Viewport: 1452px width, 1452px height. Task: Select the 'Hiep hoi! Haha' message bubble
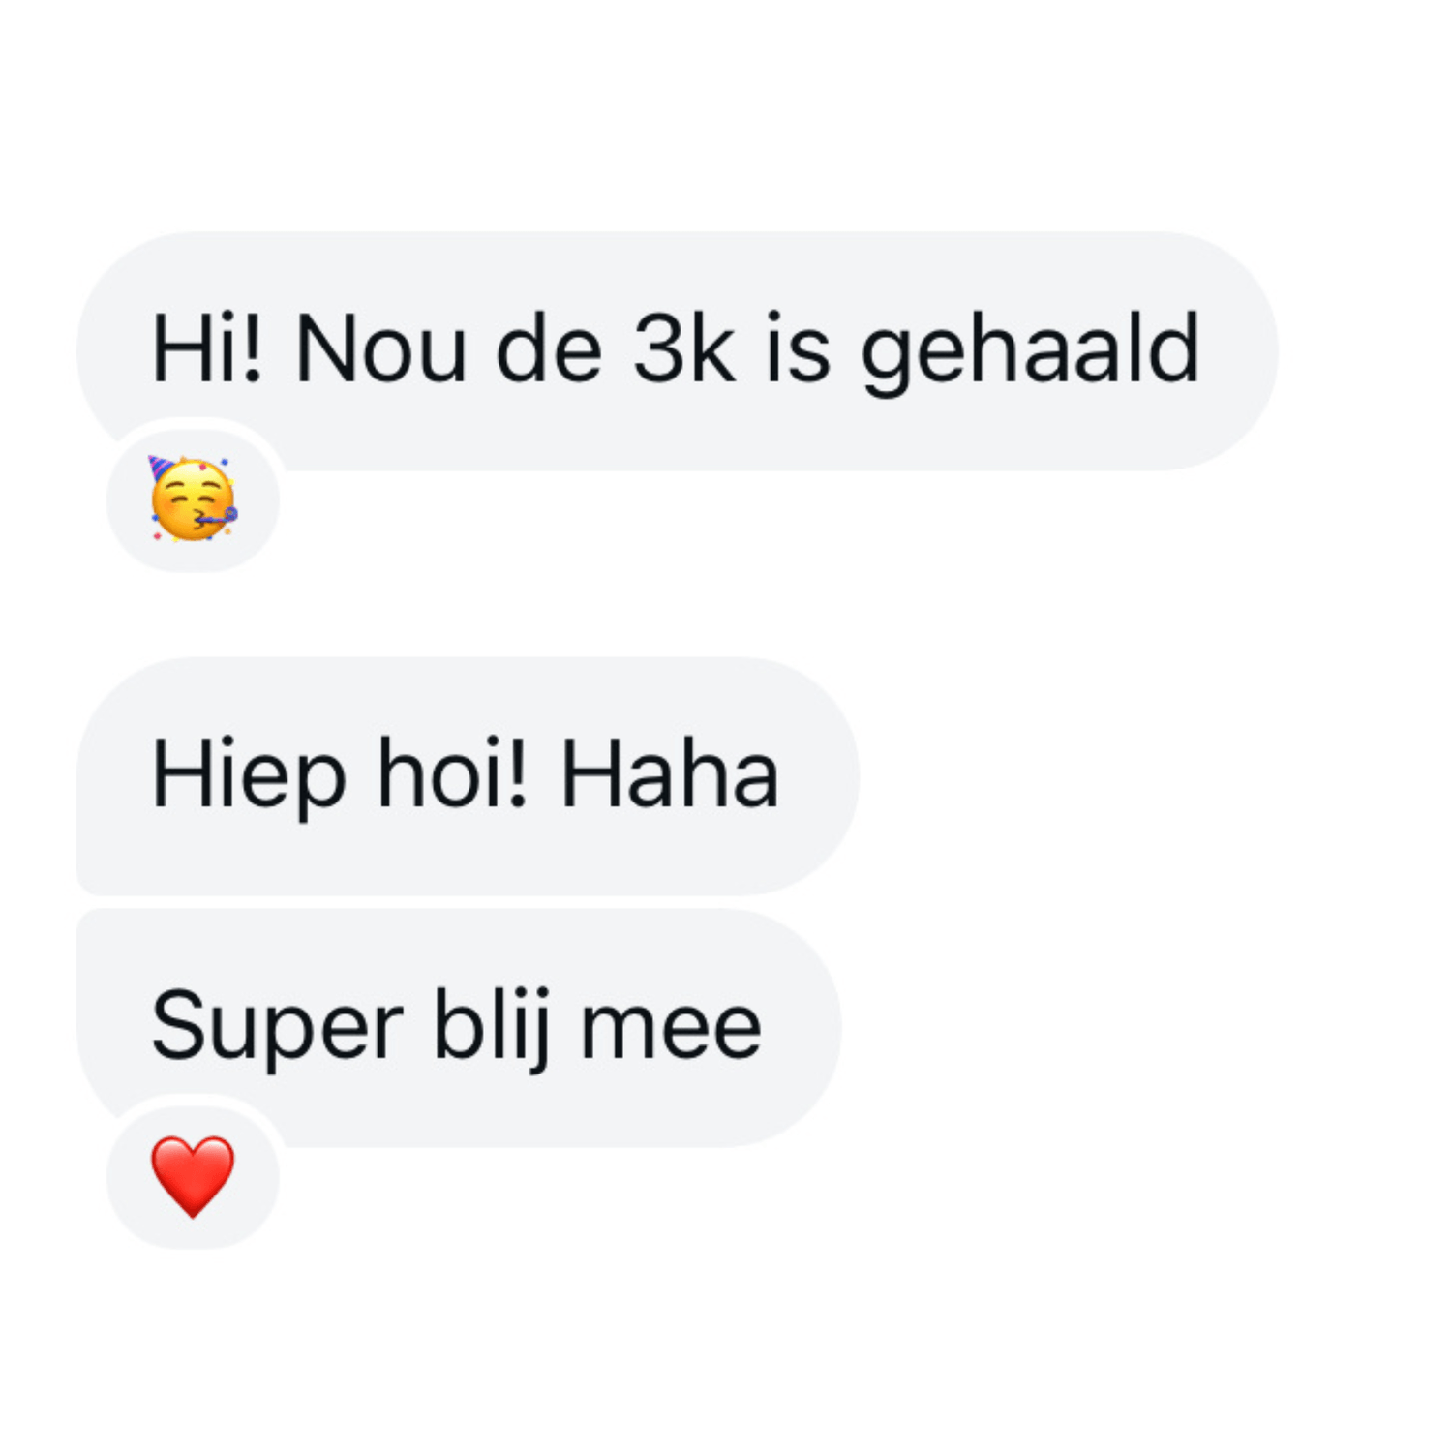point(468,775)
